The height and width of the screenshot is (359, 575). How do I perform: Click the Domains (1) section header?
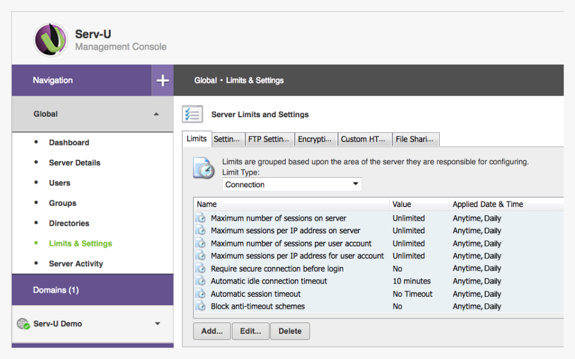[56, 290]
